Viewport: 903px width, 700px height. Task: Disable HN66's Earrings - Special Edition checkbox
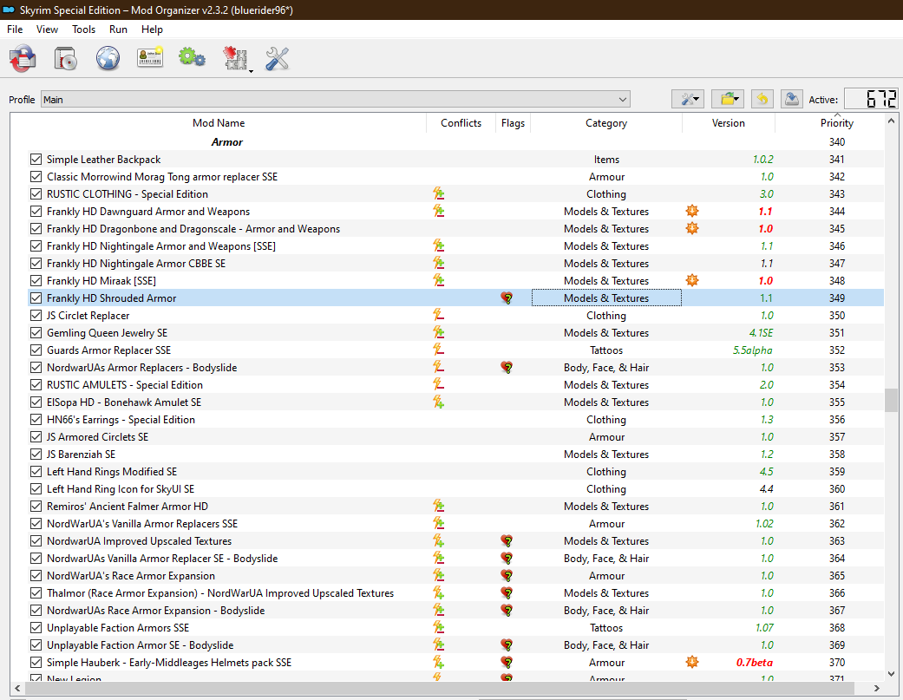click(36, 420)
